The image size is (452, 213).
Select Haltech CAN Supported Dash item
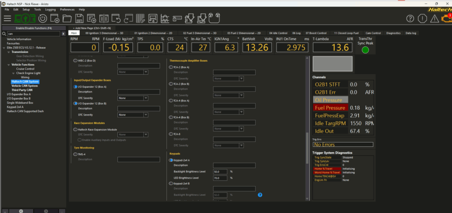tap(25, 111)
